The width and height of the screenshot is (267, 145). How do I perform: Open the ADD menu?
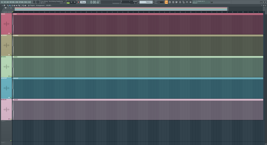8,2
